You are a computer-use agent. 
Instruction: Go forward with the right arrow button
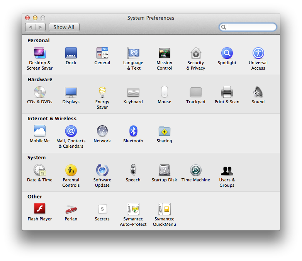coord(41,27)
